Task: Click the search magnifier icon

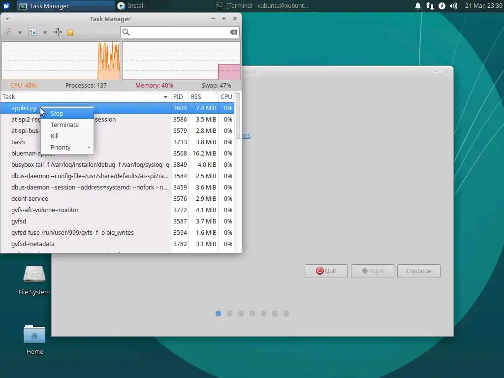Action: coord(126,32)
